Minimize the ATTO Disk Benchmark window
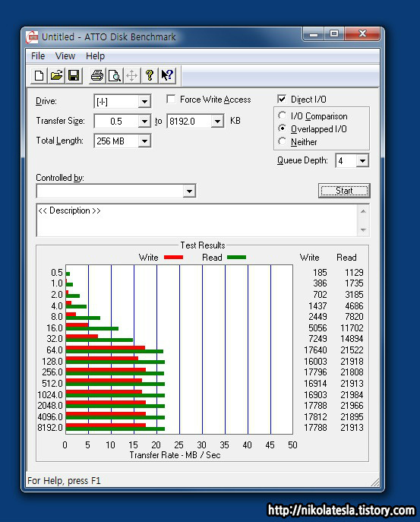420x522 pixels. (x=314, y=34)
